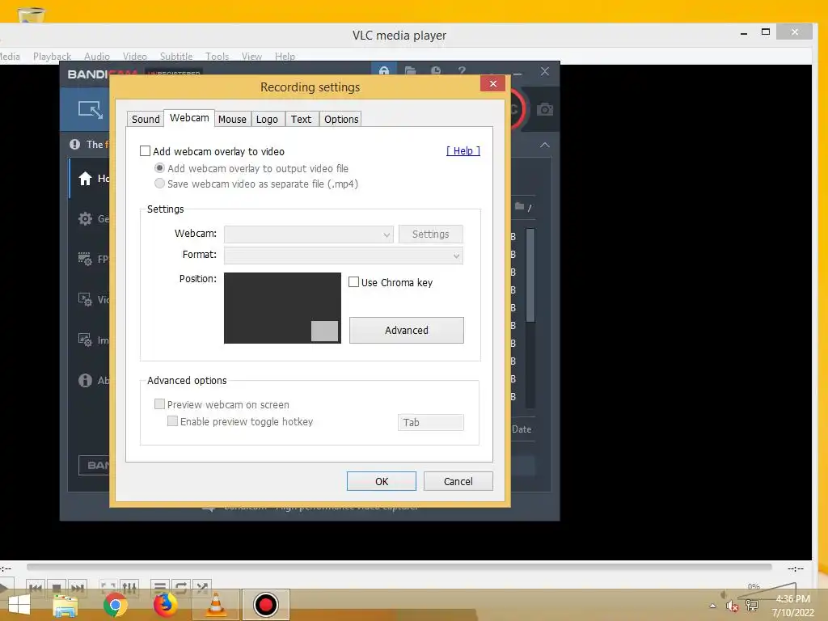Open the Webcam device dropdown
The height and width of the screenshot is (621, 828).
coord(309,234)
